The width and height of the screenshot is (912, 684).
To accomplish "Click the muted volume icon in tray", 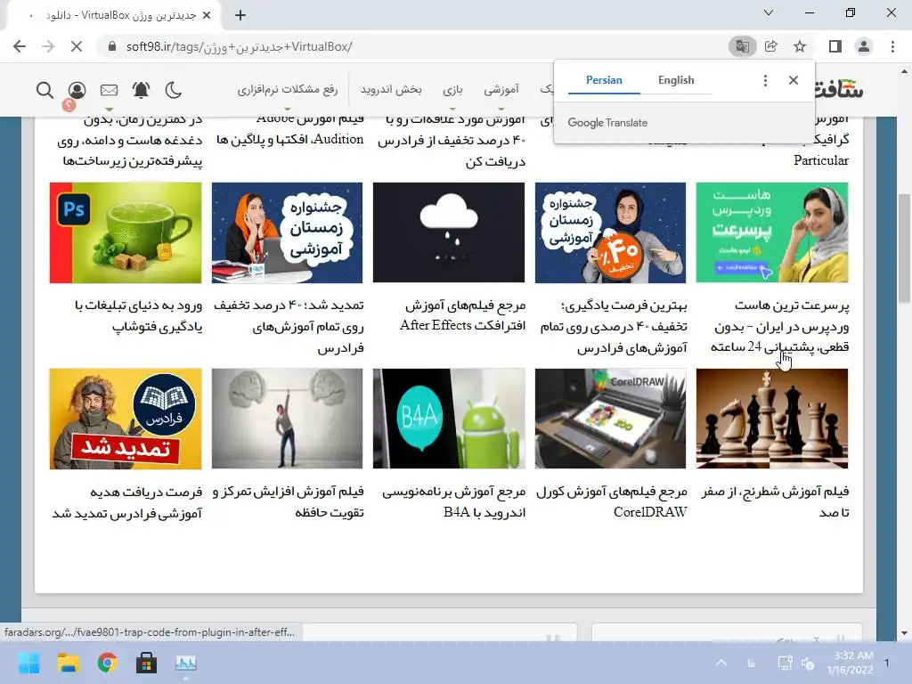I will [808, 663].
